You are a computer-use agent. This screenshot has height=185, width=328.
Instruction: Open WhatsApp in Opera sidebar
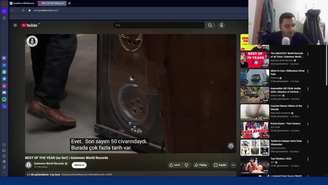[4, 72]
